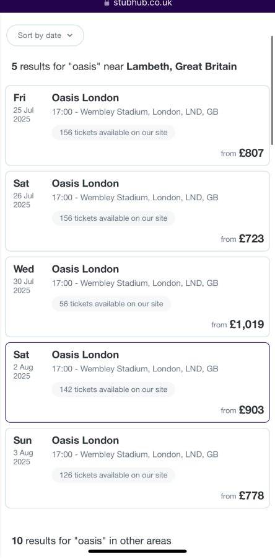Click the page scrollbar on the right edge

click(x=273, y=91)
